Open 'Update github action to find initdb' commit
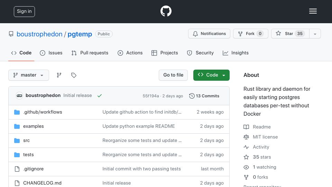The height and width of the screenshot is (187, 332). click(142, 112)
